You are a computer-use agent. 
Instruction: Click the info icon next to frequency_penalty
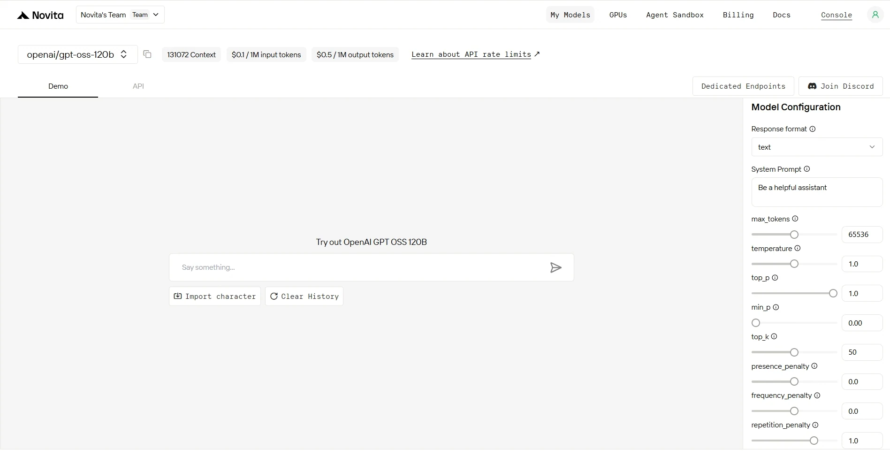817,396
